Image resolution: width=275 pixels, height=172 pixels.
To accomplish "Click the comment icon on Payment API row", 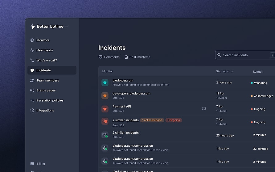I will click(x=204, y=109).
